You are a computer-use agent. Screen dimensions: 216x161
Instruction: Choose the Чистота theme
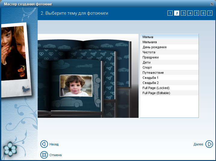(x=169, y=52)
